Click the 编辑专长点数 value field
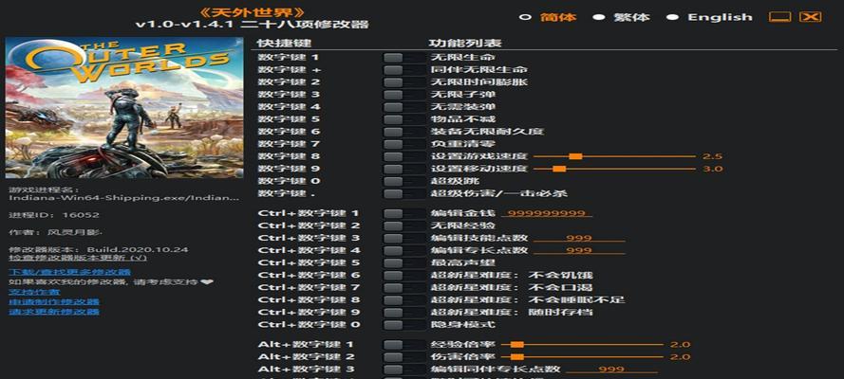 [579, 250]
